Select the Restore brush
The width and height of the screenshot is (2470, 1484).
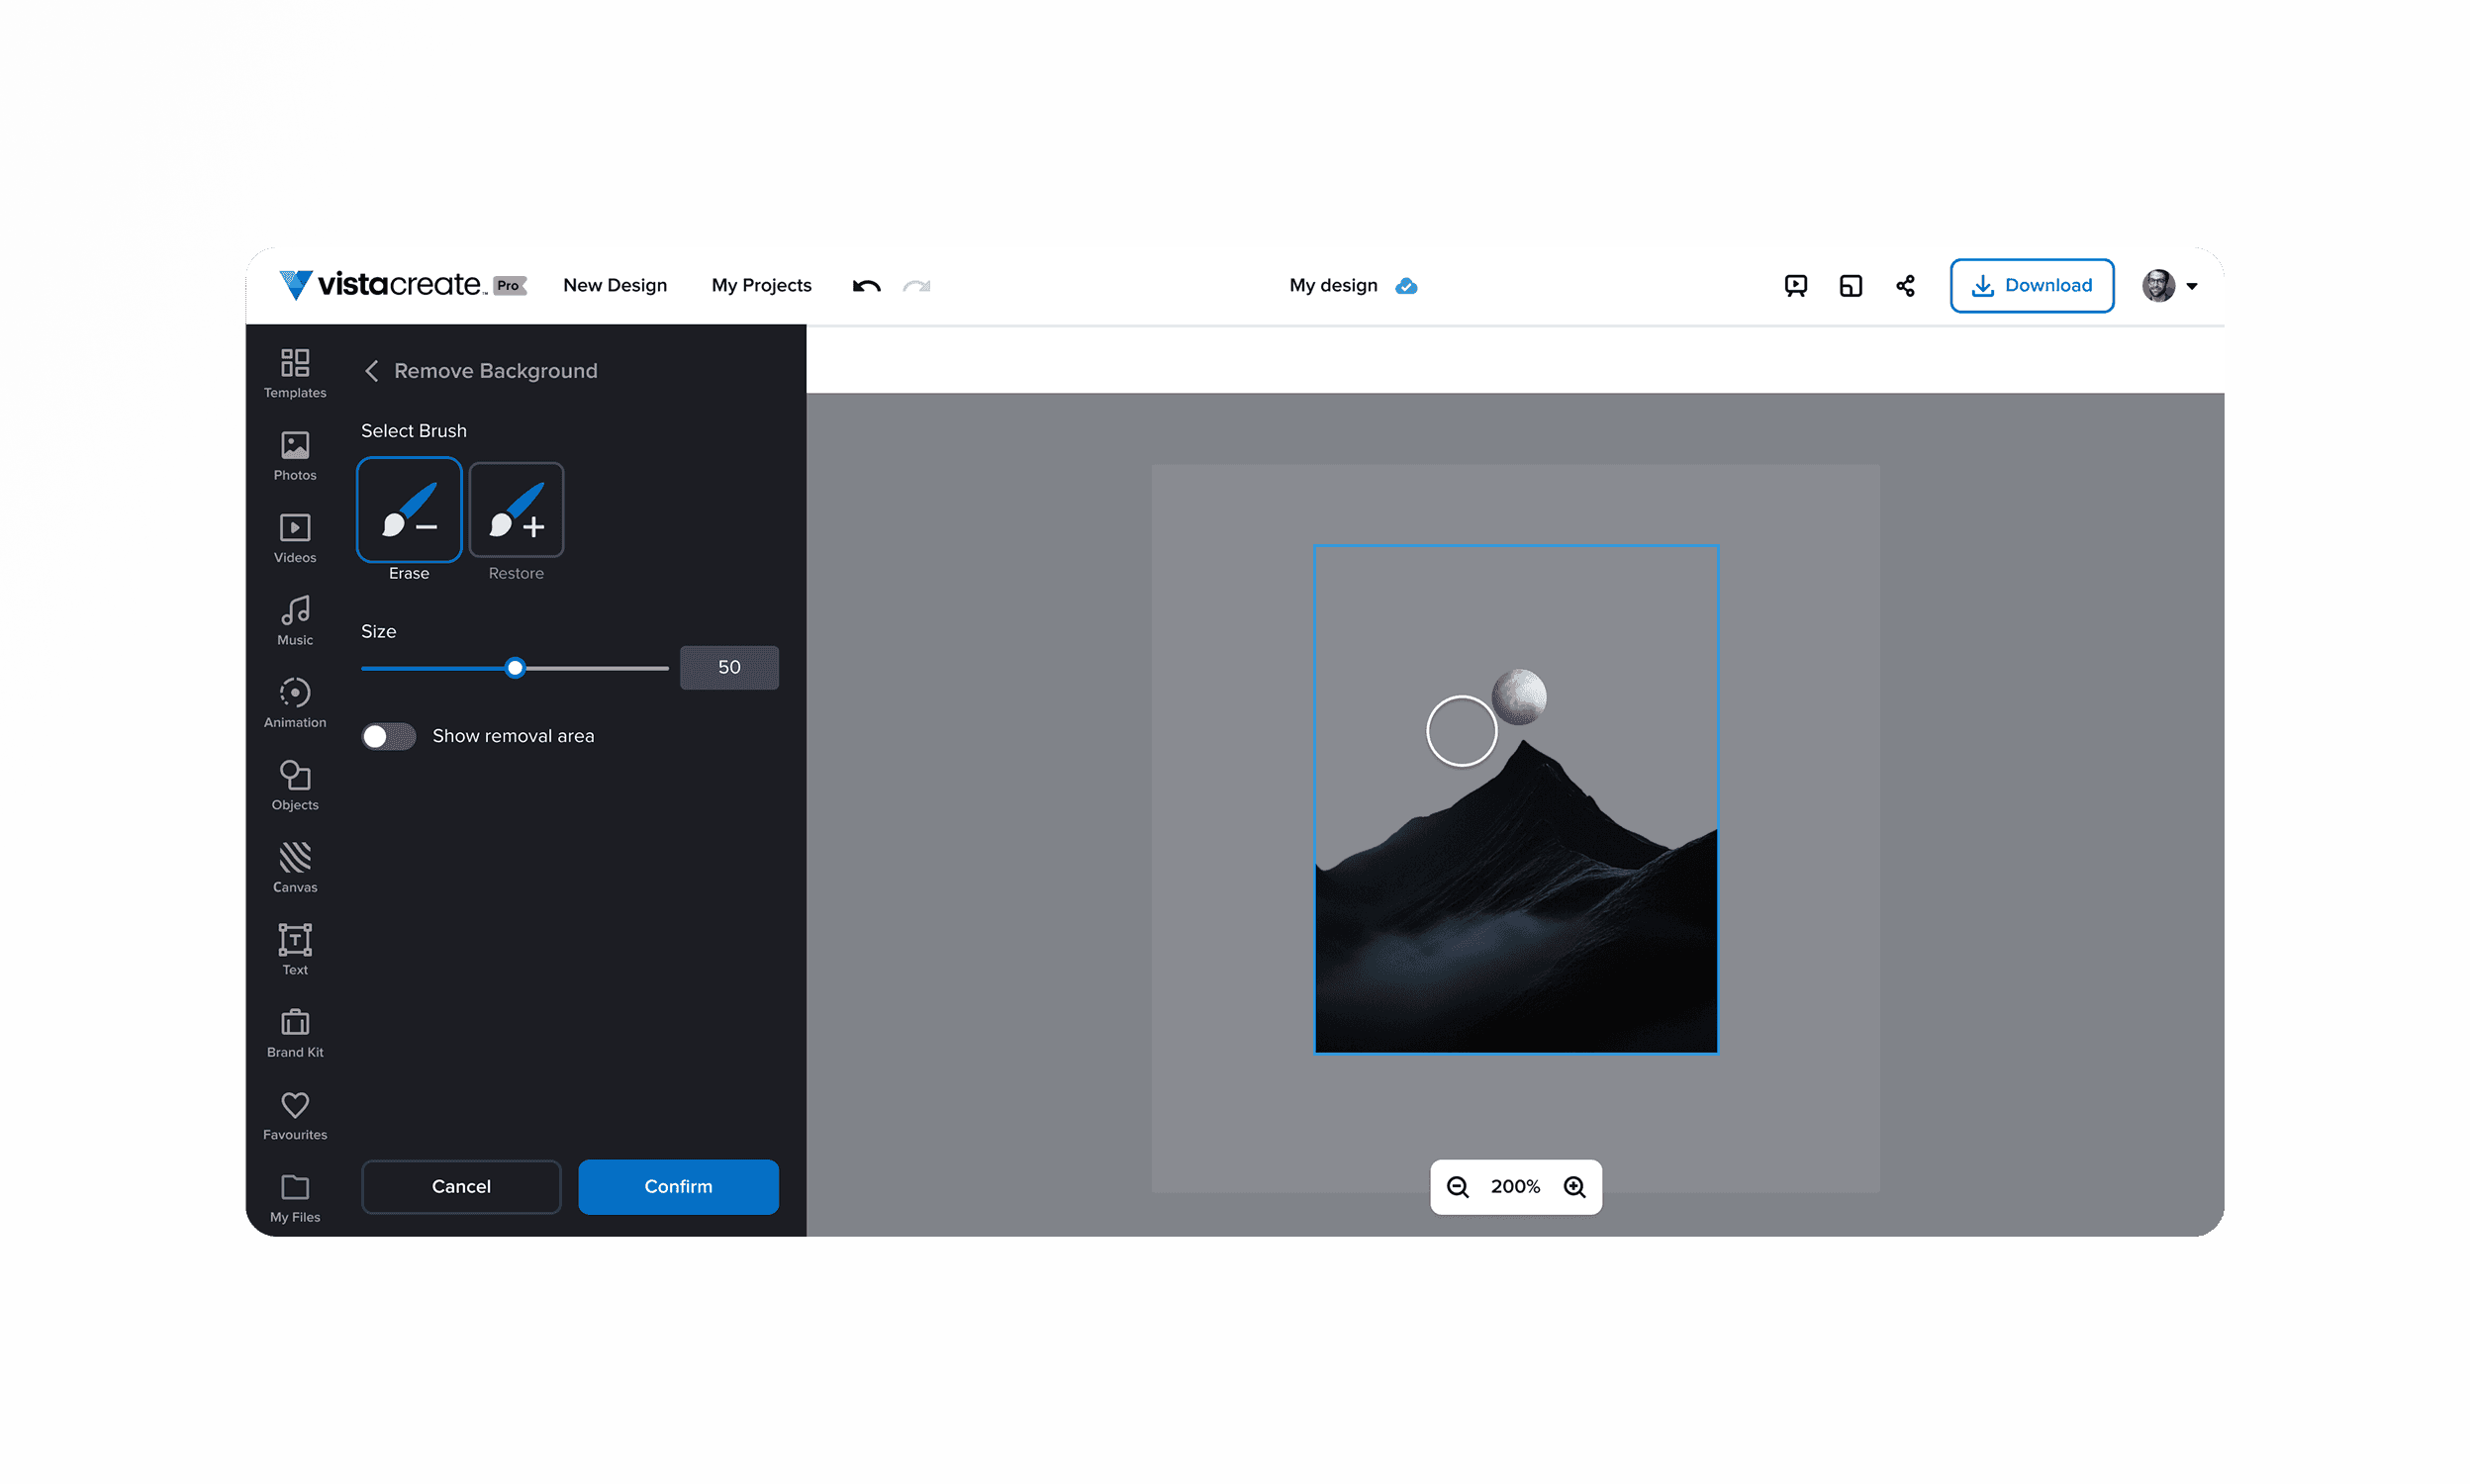(x=516, y=510)
